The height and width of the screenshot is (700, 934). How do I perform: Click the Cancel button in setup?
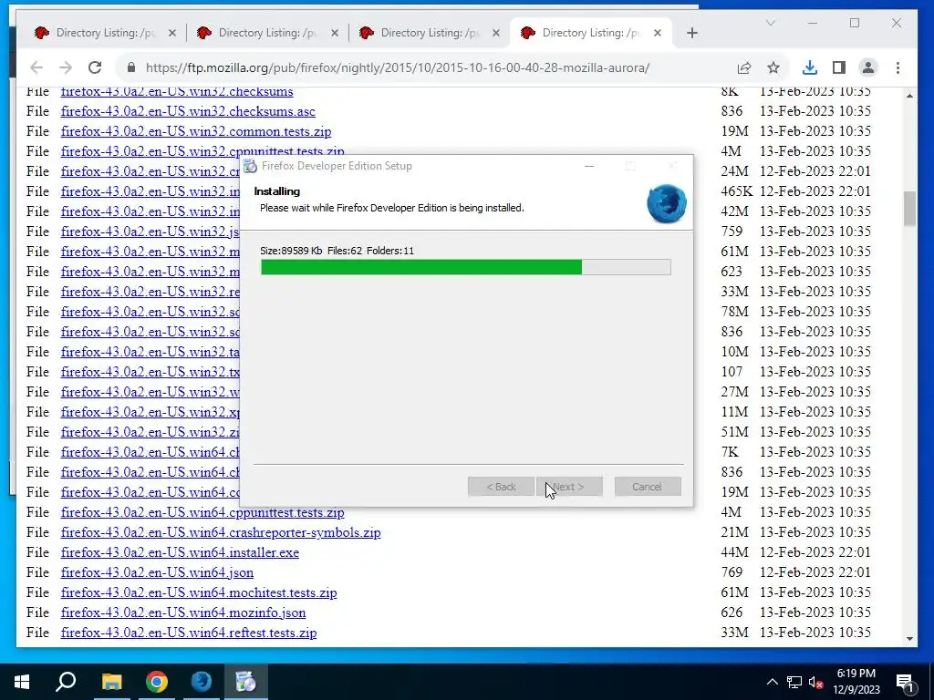[x=648, y=487]
